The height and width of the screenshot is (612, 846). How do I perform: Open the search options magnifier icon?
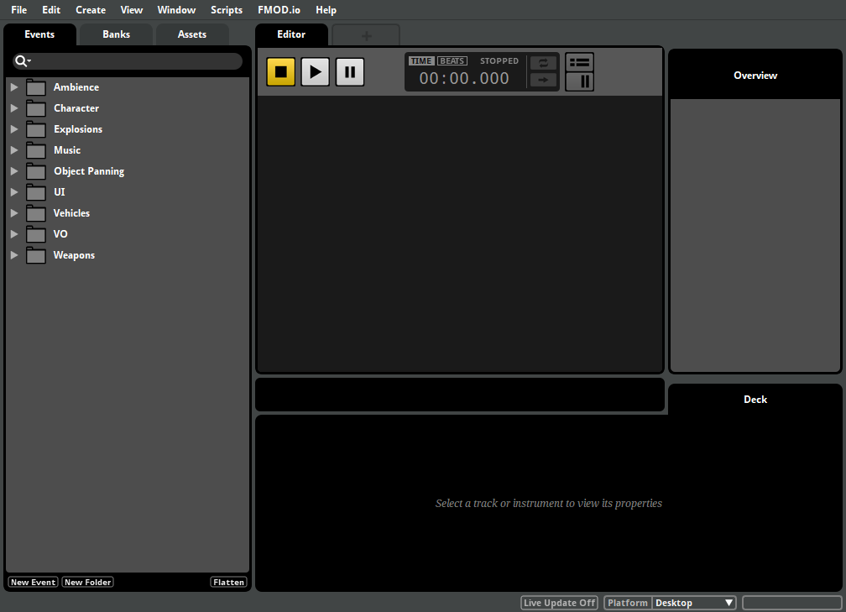click(22, 61)
